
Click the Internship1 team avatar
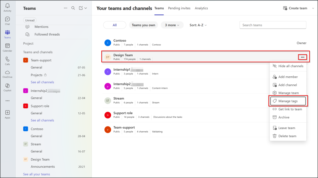pos(108,72)
